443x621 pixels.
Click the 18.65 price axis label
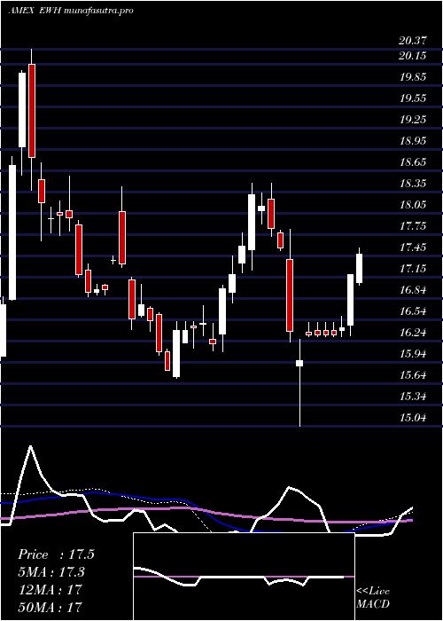pyautogui.click(x=413, y=162)
